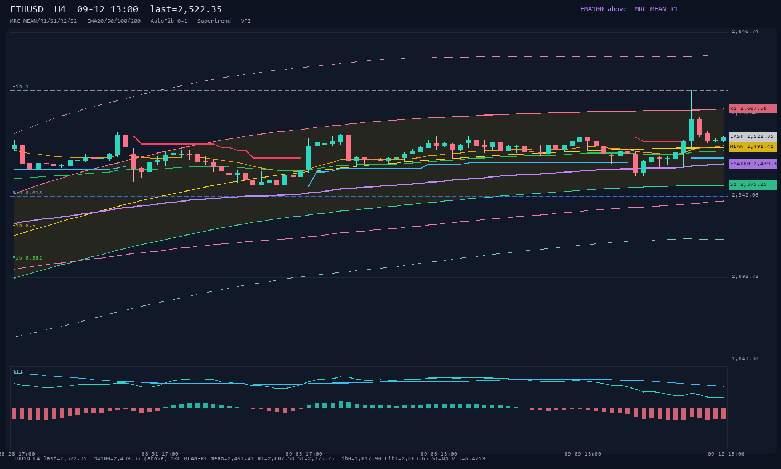Click the 2,092.72 price axis label
The height and width of the screenshot is (469, 781).
745,276
